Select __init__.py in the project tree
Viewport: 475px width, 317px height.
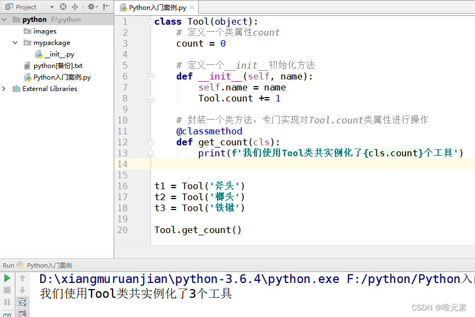point(57,54)
